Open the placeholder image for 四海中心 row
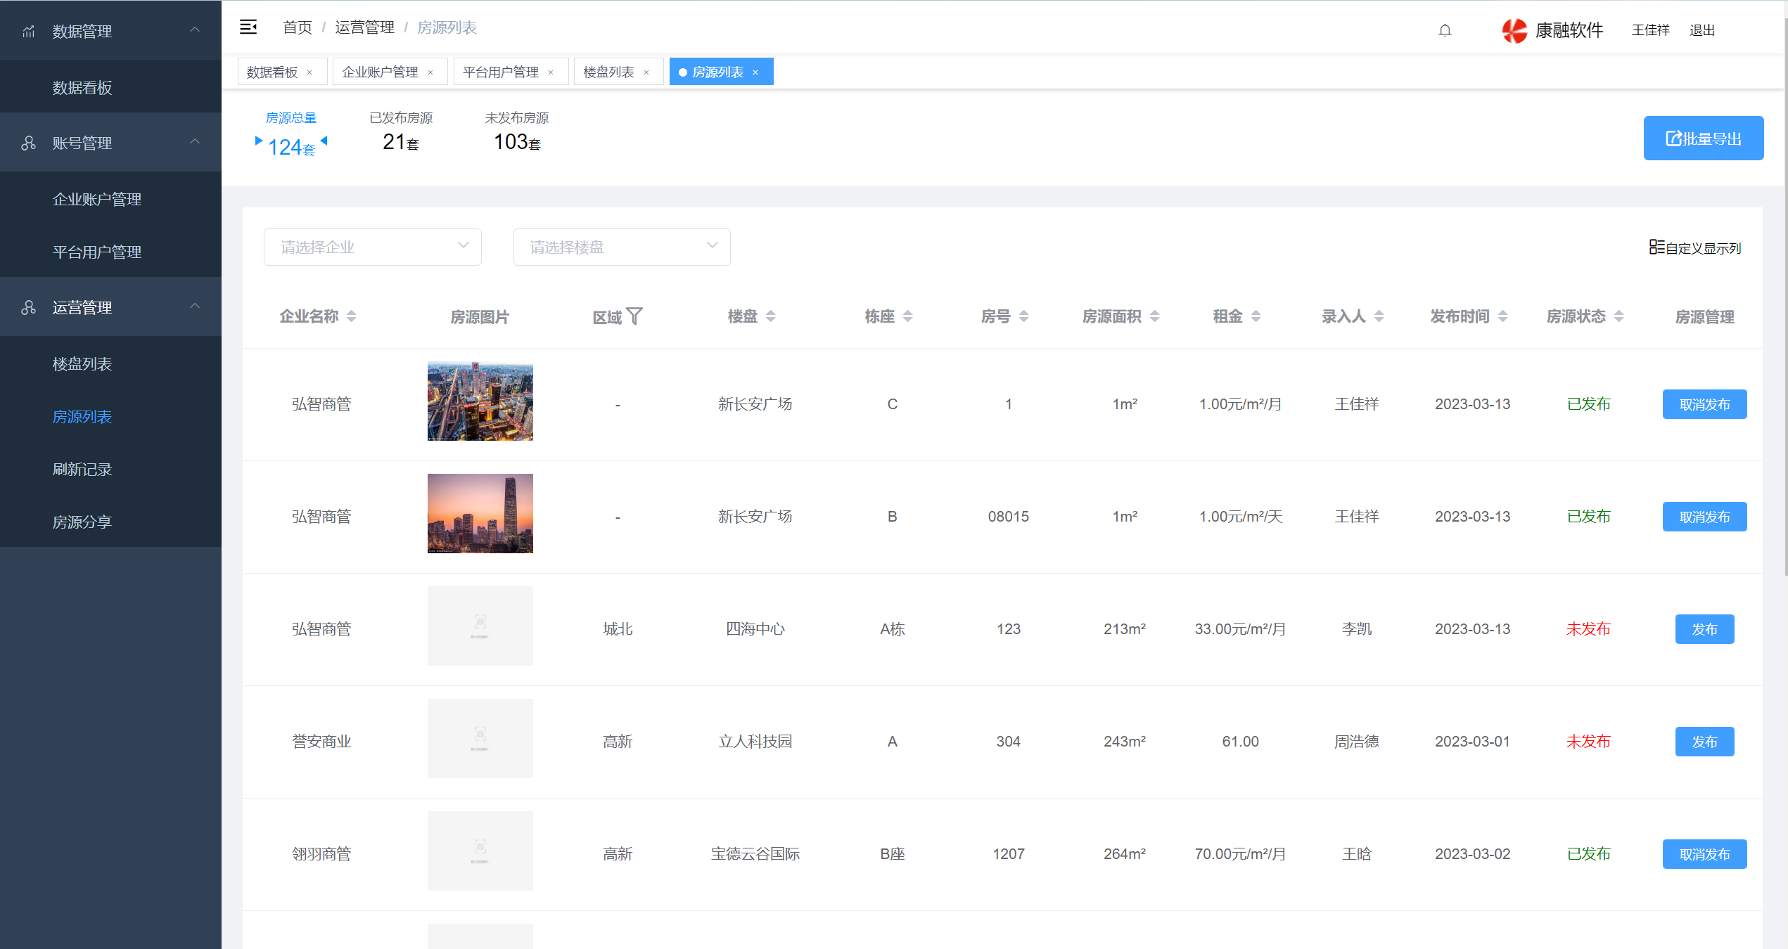The height and width of the screenshot is (949, 1788). (480, 626)
